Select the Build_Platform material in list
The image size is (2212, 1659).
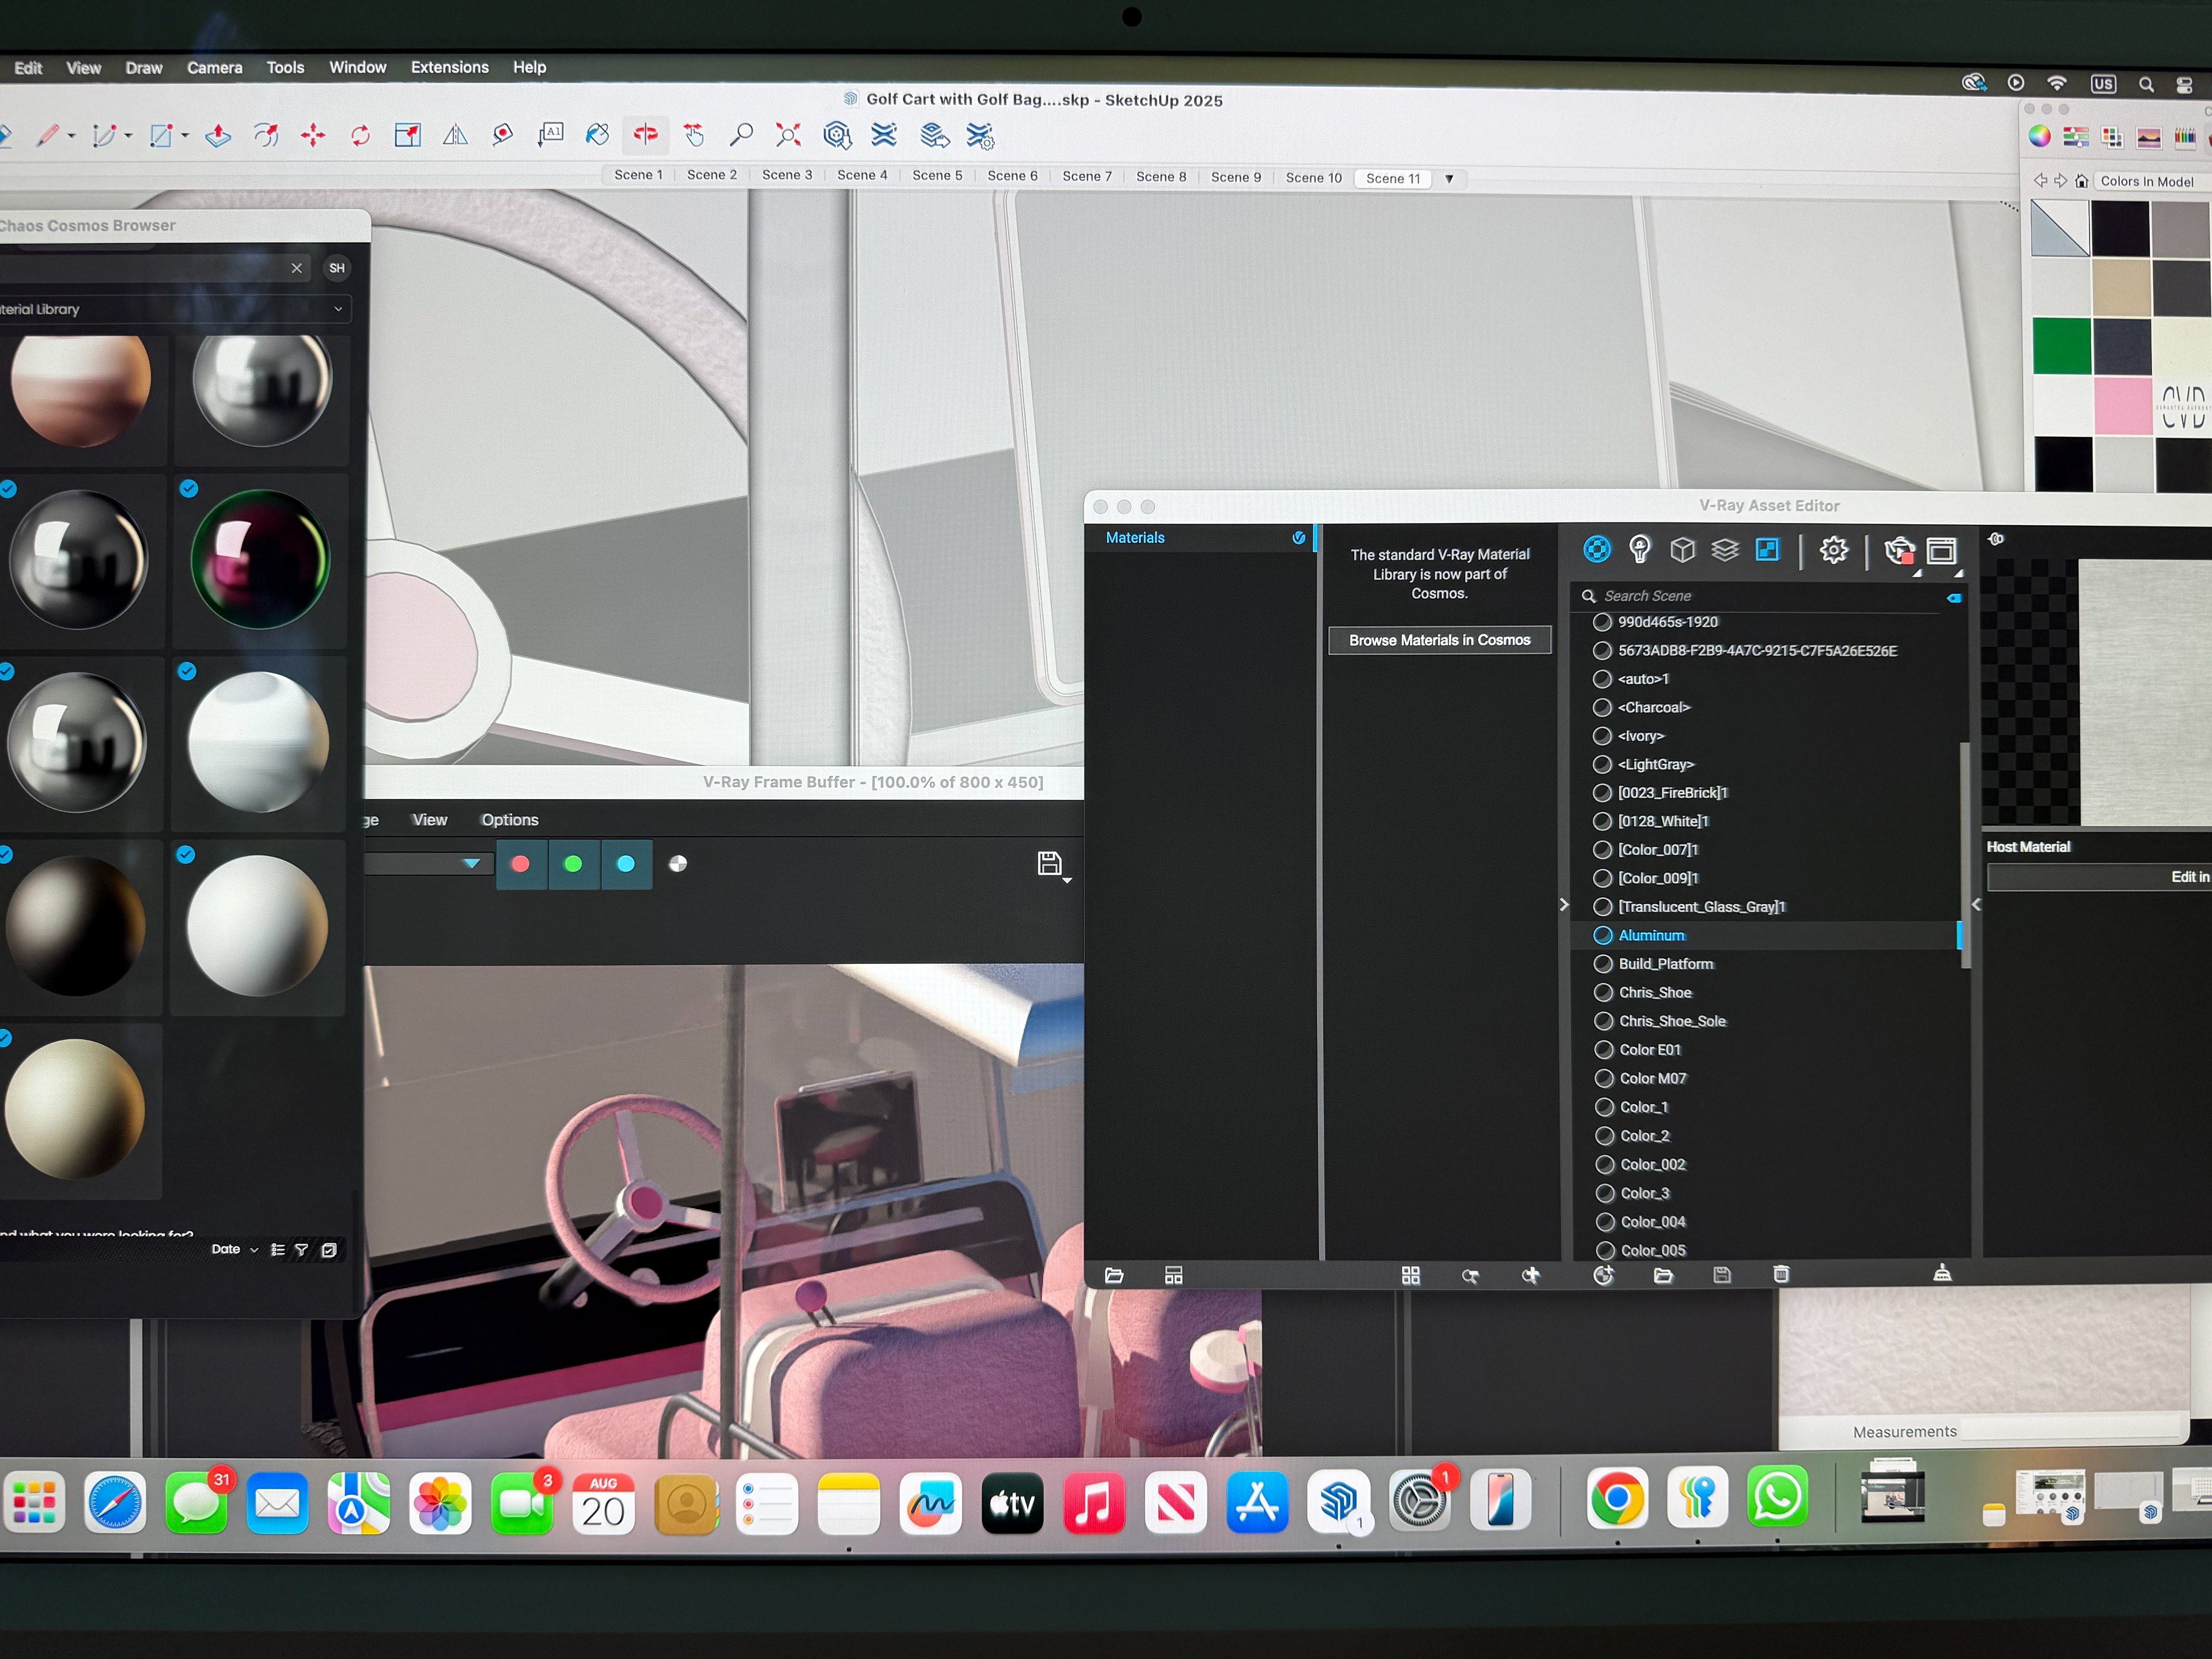click(1665, 964)
